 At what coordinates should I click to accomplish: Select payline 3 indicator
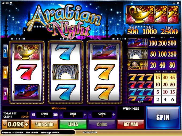click(5, 94)
